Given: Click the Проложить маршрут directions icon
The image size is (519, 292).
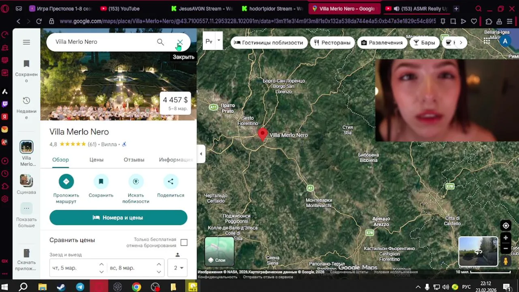Looking at the screenshot, I should pyautogui.click(x=66, y=181).
